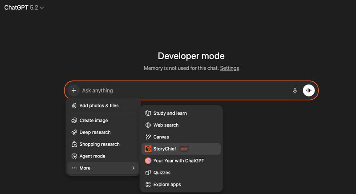Viewport: 356px width, 194px height.
Task: Click the Study and learn book icon
Action: pyautogui.click(x=148, y=113)
